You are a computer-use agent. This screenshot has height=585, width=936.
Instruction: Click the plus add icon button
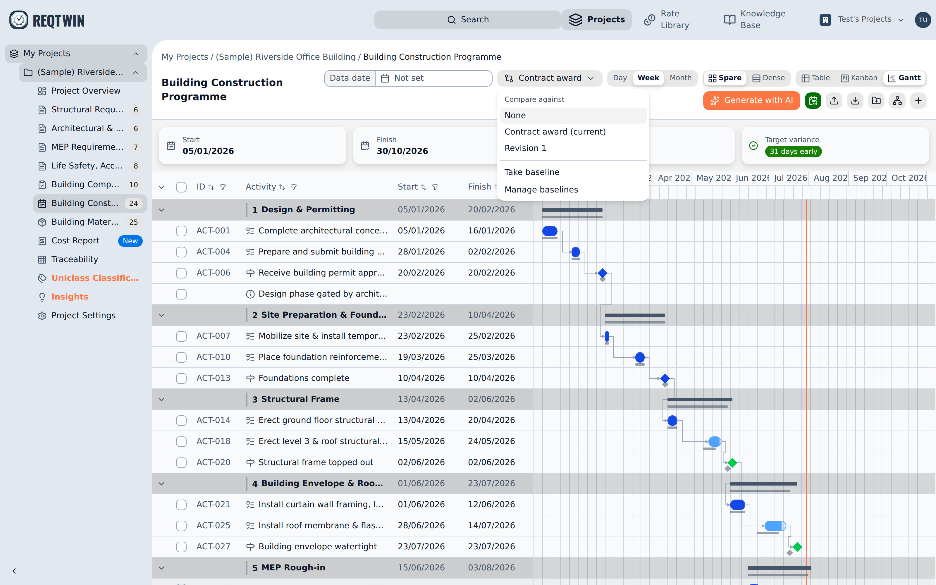click(918, 101)
